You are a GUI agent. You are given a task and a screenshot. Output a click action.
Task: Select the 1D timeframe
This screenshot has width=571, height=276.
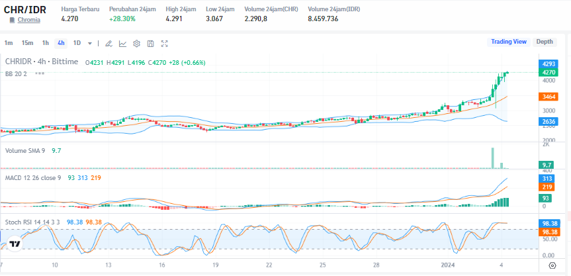[77, 43]
